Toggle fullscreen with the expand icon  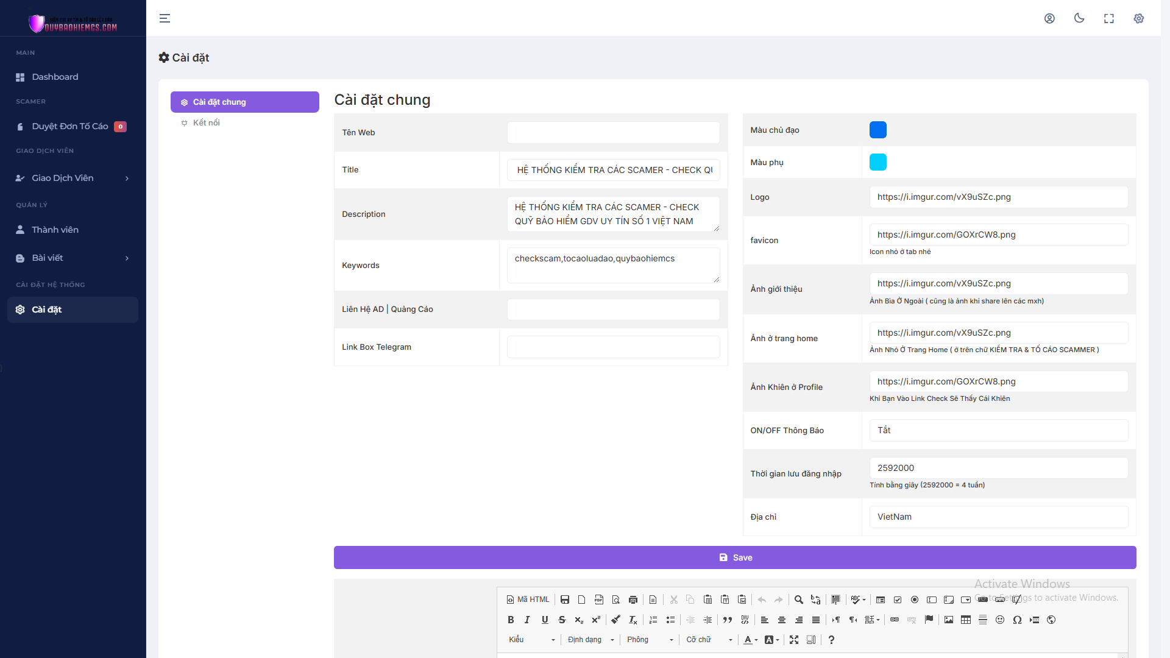click(1109, 18)
